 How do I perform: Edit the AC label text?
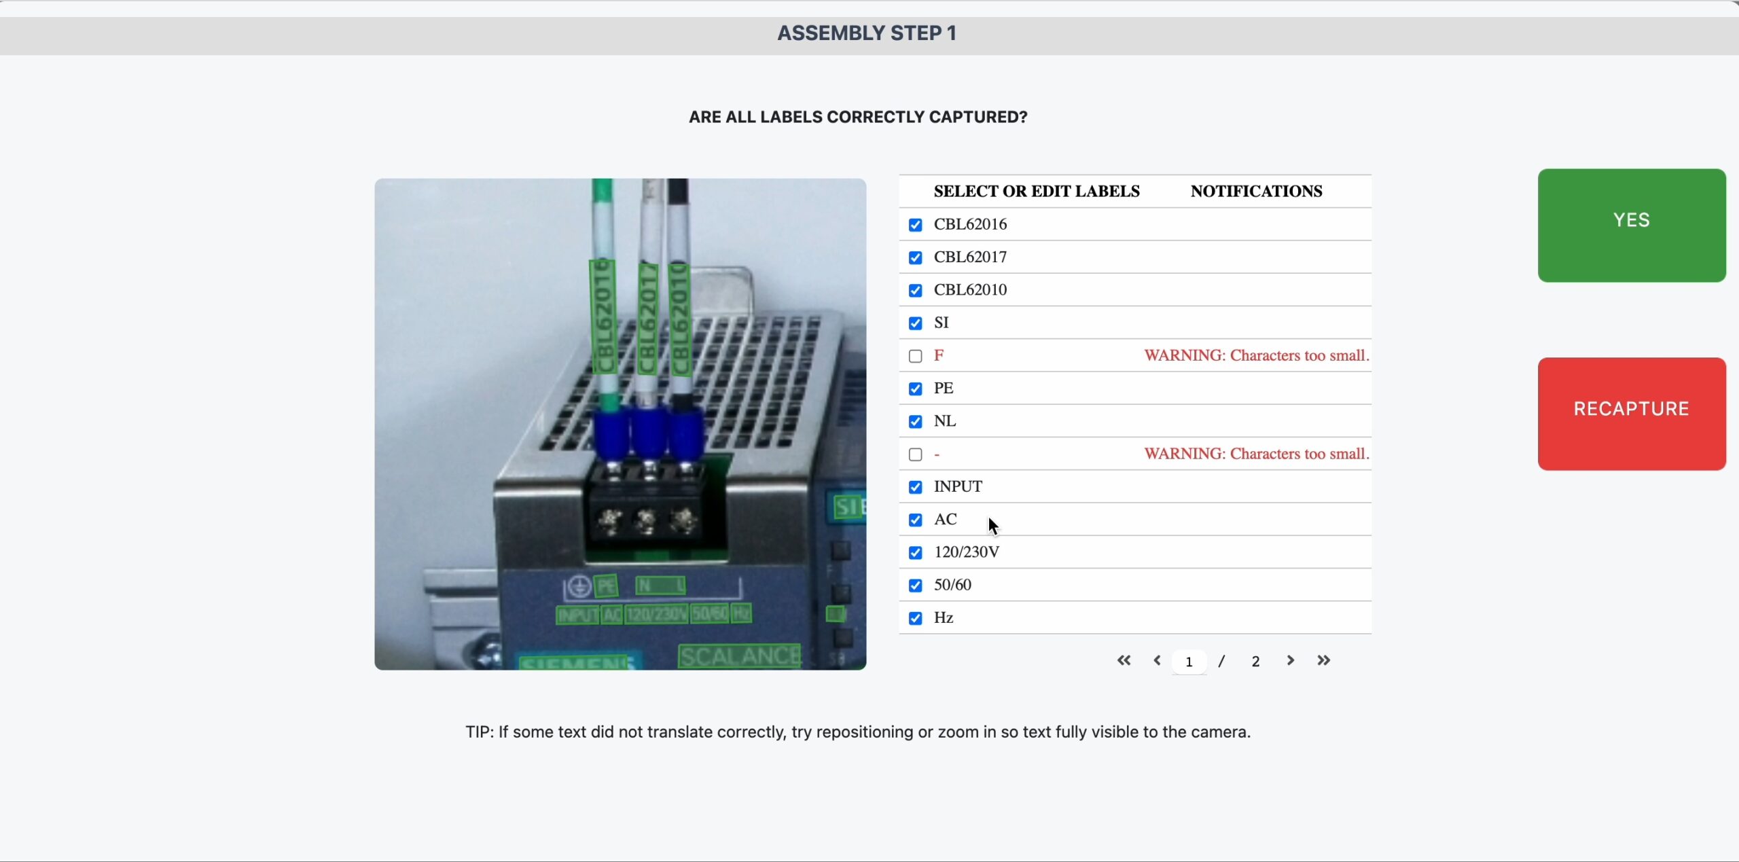coord(945,519)
